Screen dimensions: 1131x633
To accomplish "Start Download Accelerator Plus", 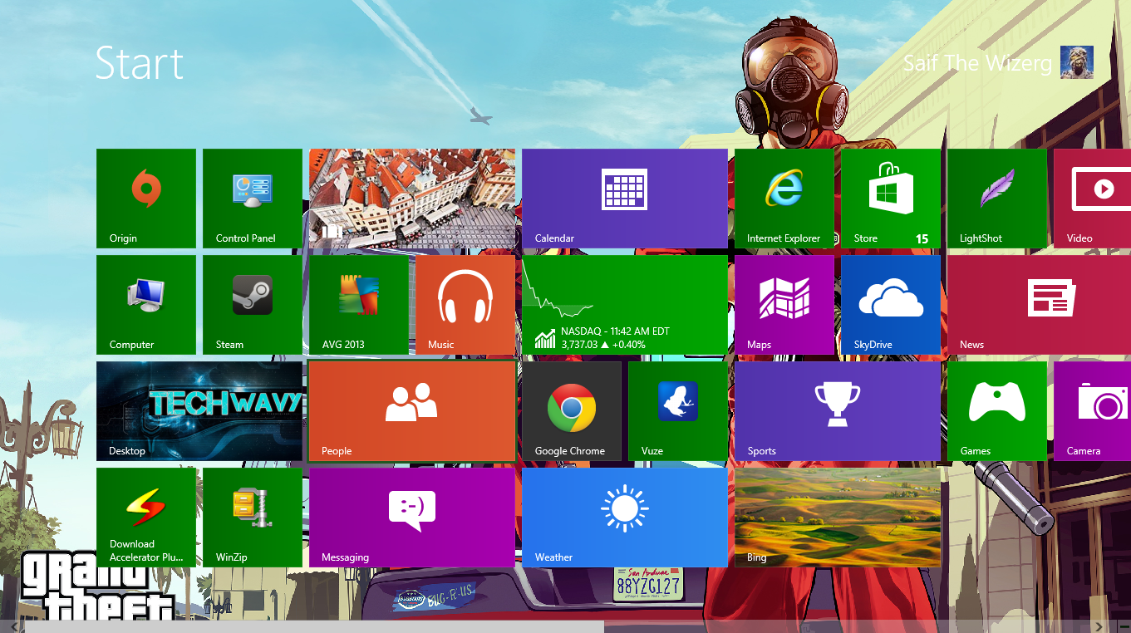I will [x=145, y=517].
